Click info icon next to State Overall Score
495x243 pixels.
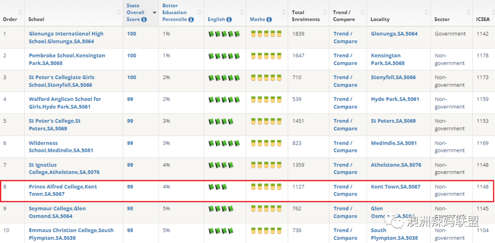pos(144,20)
